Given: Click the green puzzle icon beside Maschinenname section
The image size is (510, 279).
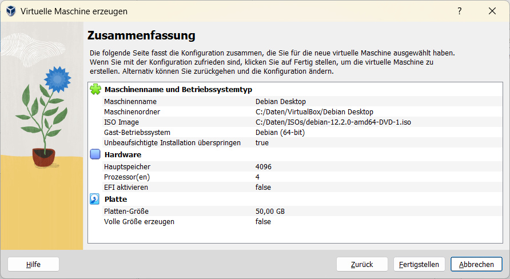Looking at the screenshot, I should tap(95, 90).
